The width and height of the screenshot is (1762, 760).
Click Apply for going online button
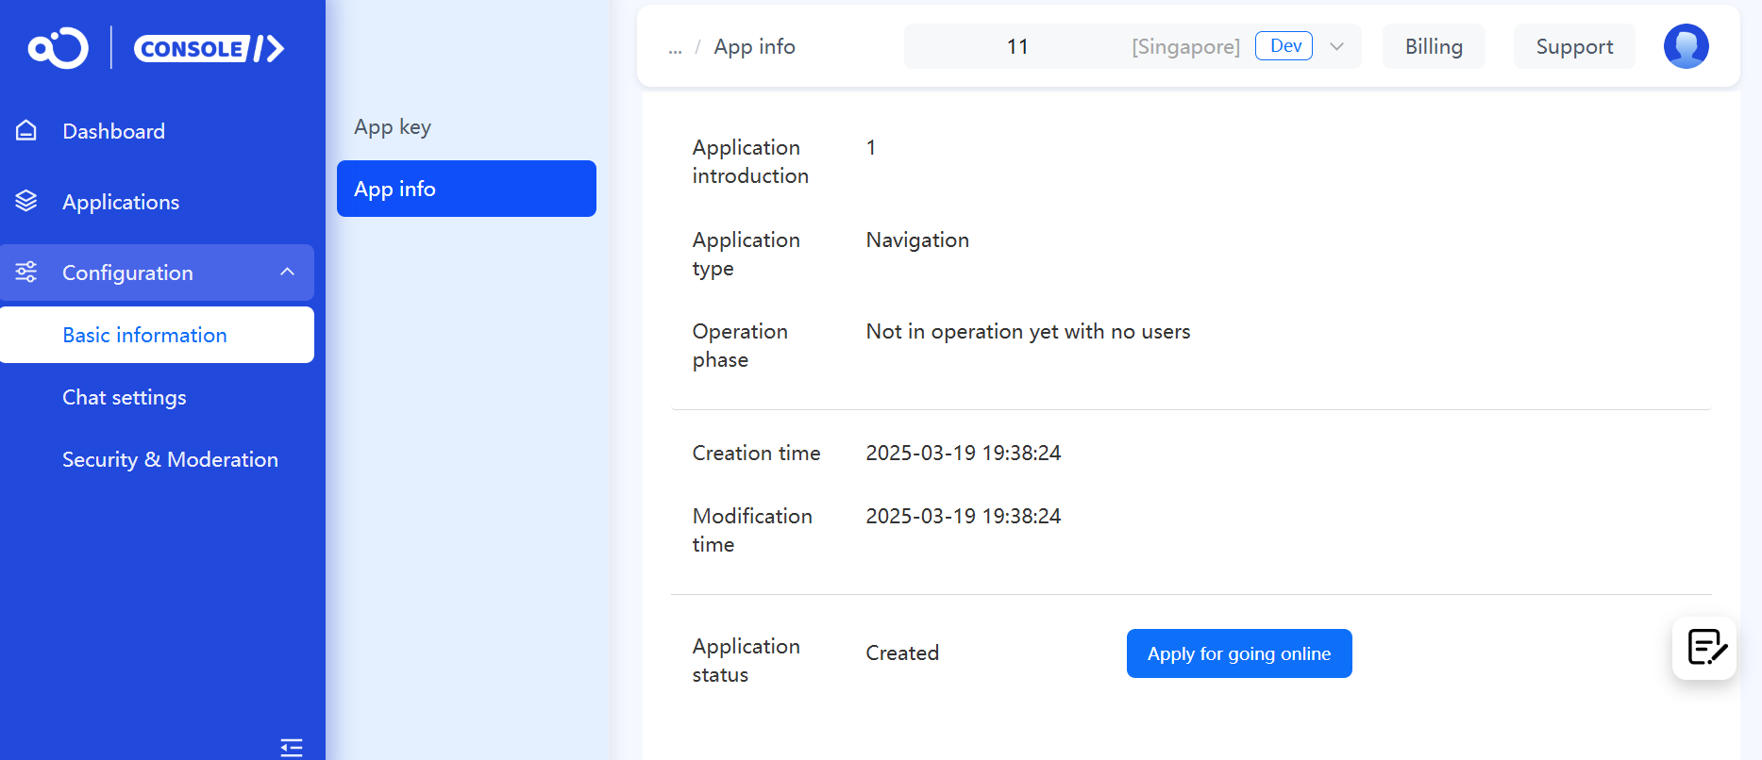pyautogui.click(x=1239, y=653)
